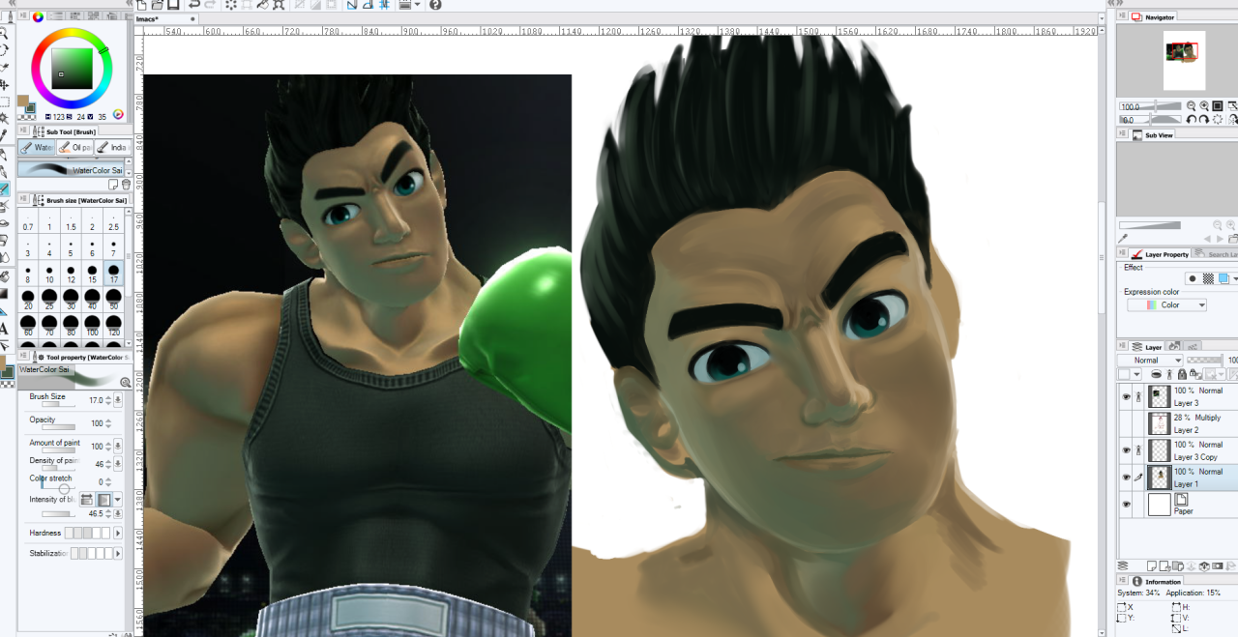Click the delete sub tool trash icon
The image size is (1238, 637).
coord(126,185)
